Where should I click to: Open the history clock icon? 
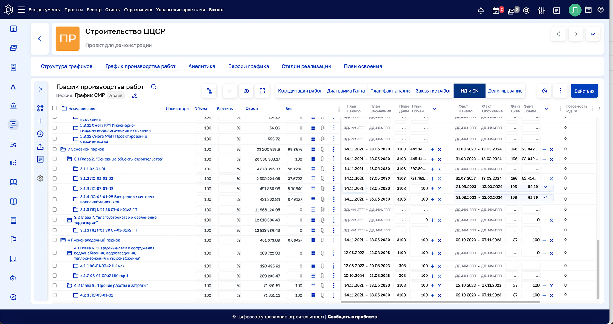544,91
